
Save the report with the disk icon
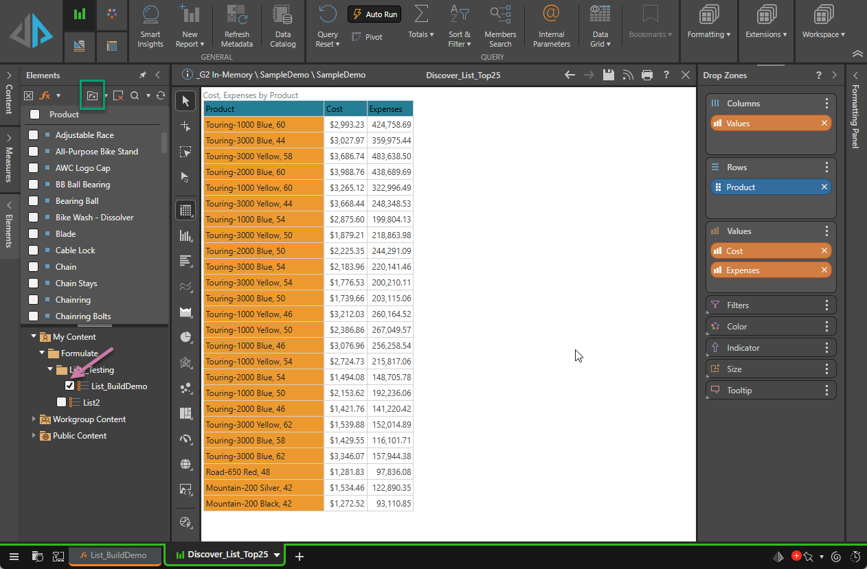click(608, 75)
